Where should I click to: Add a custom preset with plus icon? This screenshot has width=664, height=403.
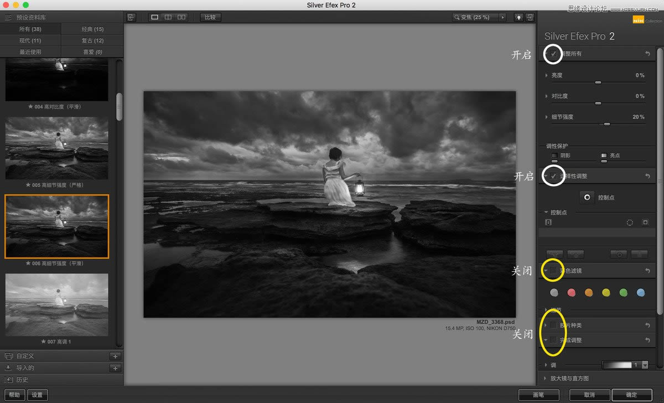coord(115,356)
